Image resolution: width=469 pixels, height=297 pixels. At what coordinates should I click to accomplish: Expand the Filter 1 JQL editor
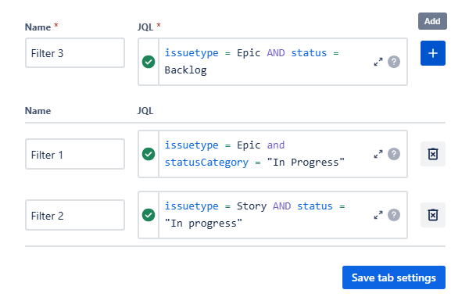pos(378,154)
